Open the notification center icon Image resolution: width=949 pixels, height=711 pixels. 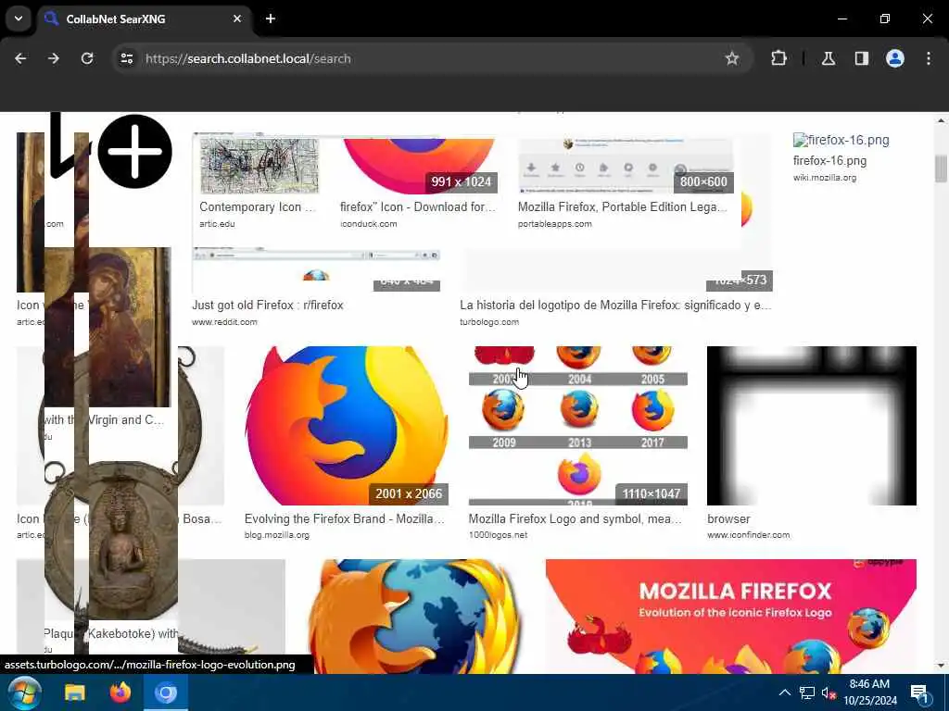[919, 692]
